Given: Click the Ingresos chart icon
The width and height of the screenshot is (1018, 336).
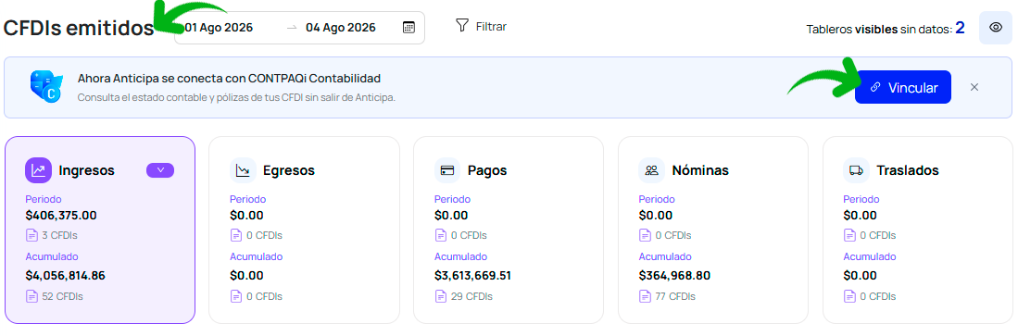Looking at the screenshot, I should tap(38, 170).
